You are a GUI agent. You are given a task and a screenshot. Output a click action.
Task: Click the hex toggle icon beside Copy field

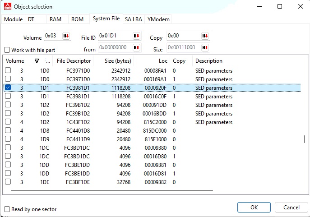pos(205,36)
